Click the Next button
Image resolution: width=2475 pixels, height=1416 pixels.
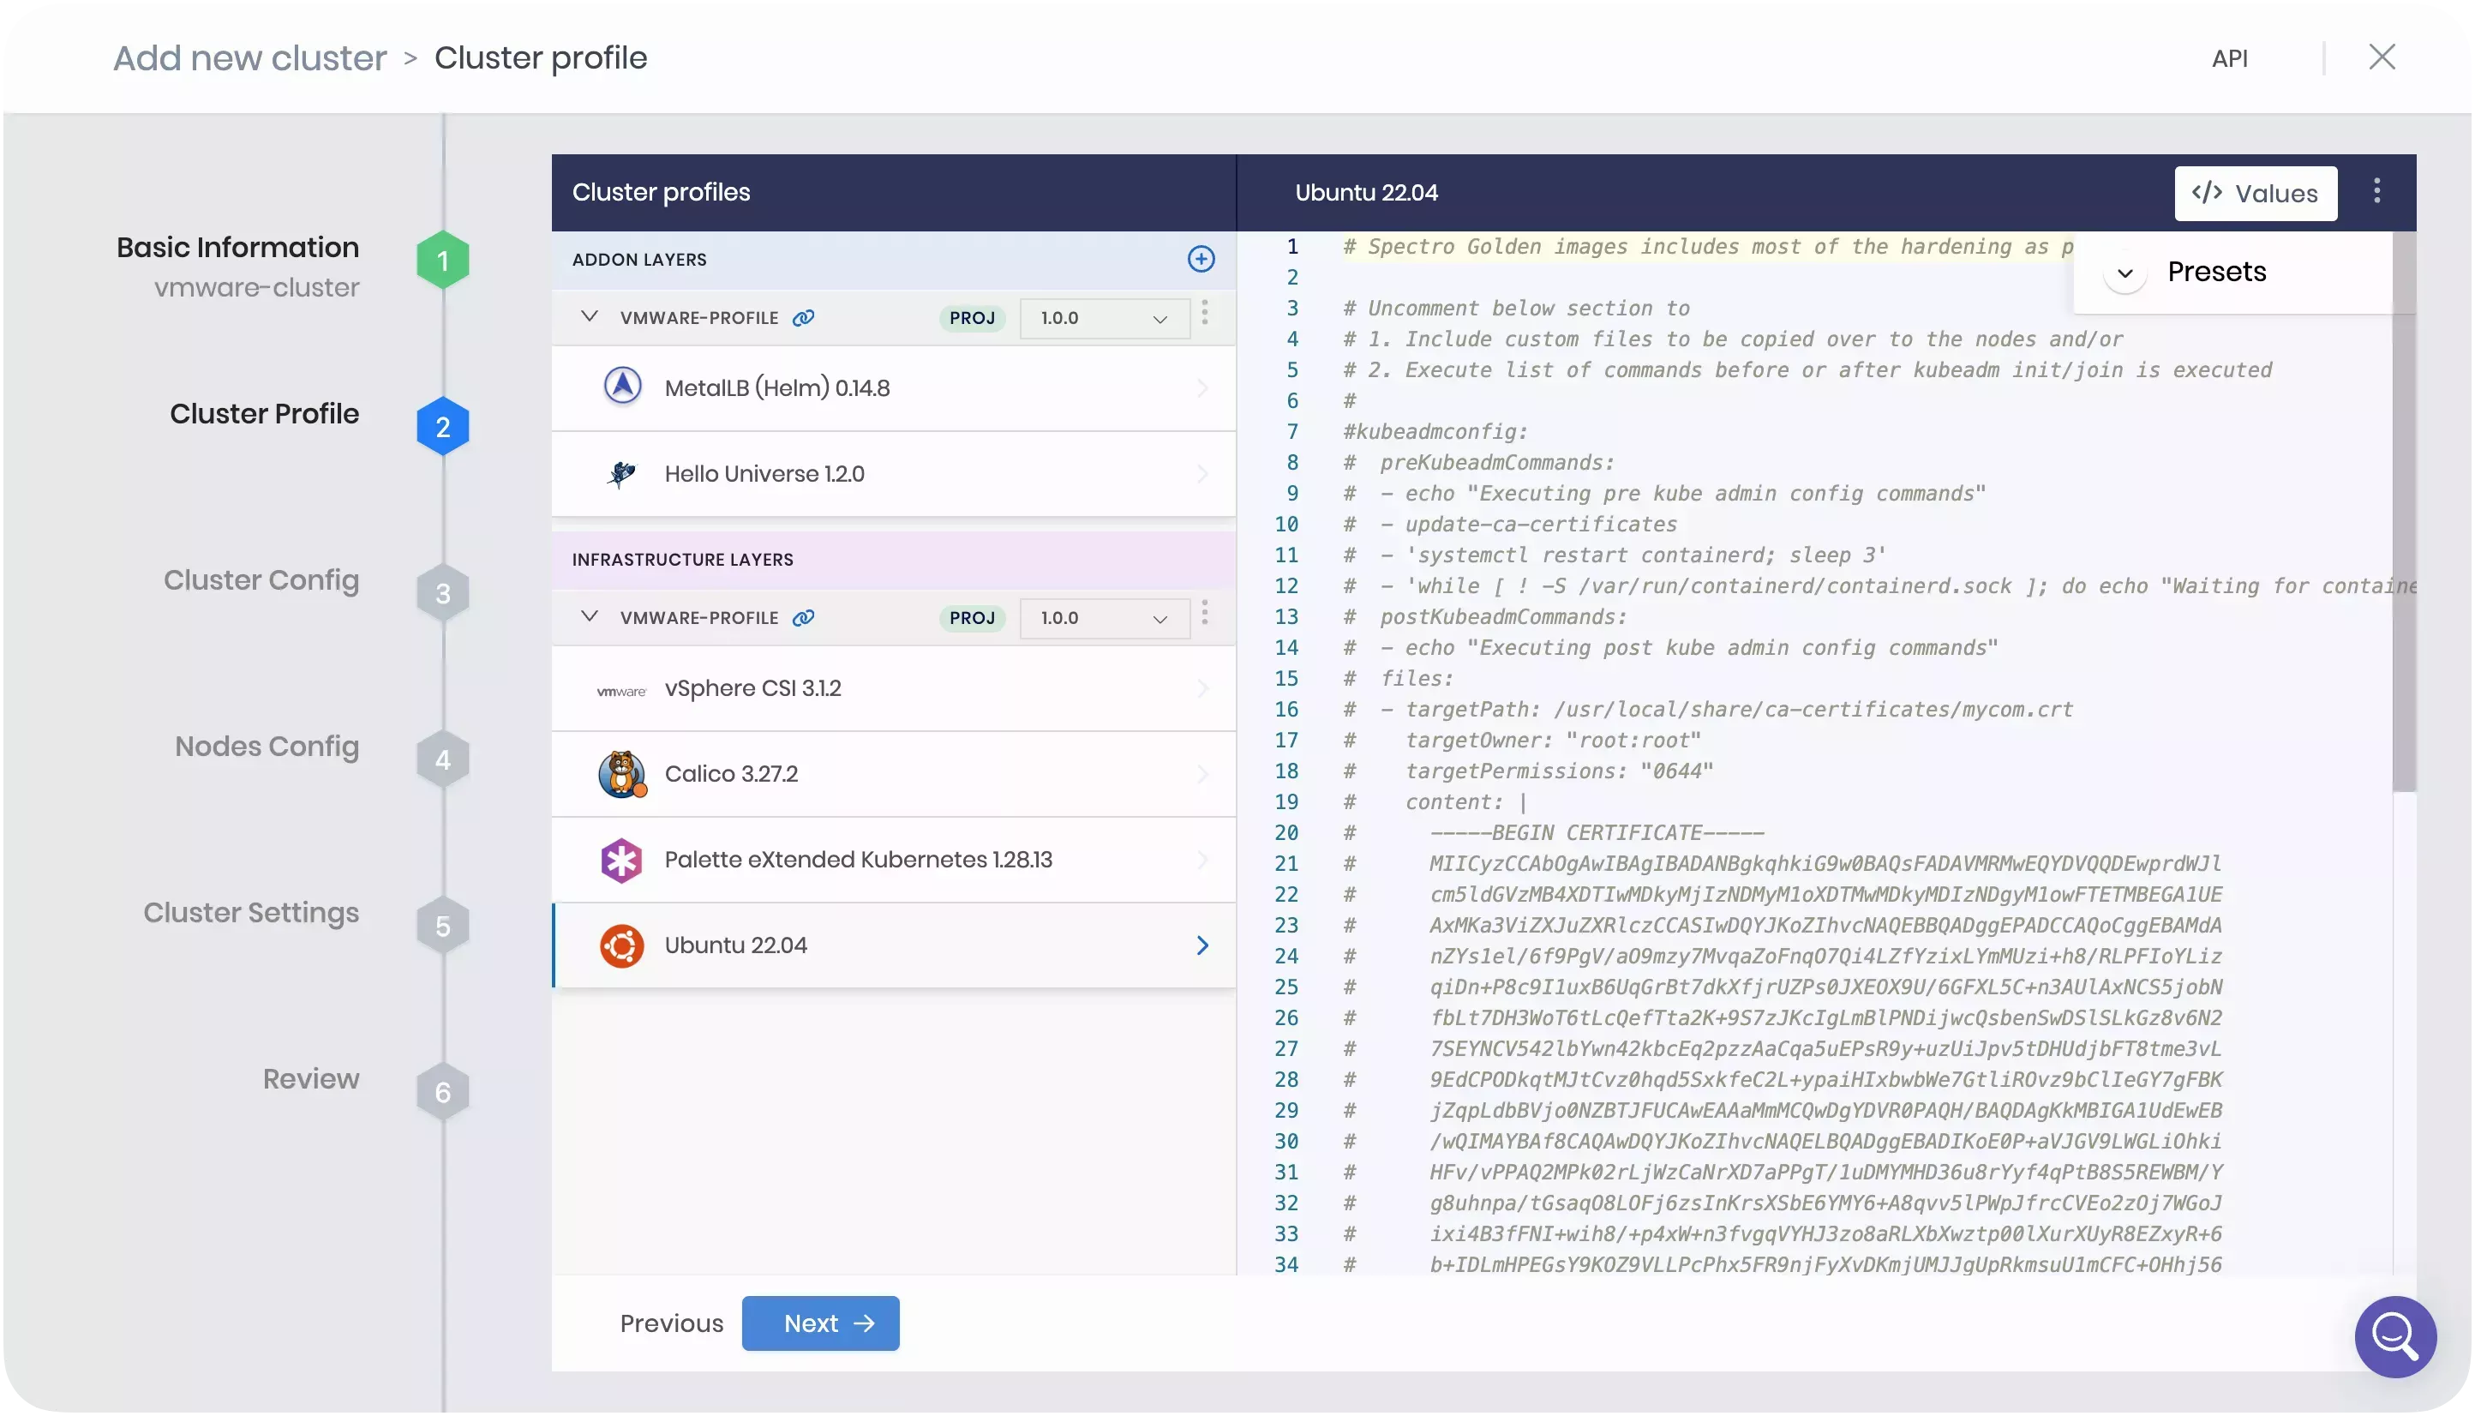coord(820,1323)
